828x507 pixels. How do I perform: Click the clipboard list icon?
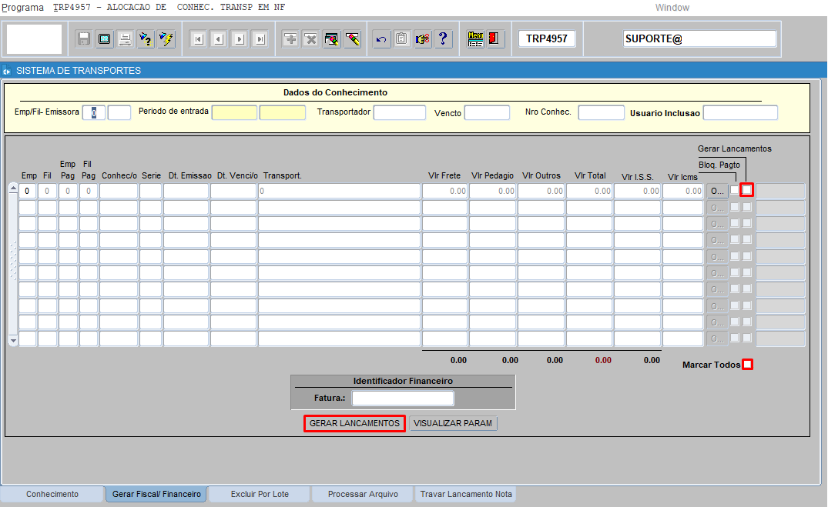click(402, 39)
